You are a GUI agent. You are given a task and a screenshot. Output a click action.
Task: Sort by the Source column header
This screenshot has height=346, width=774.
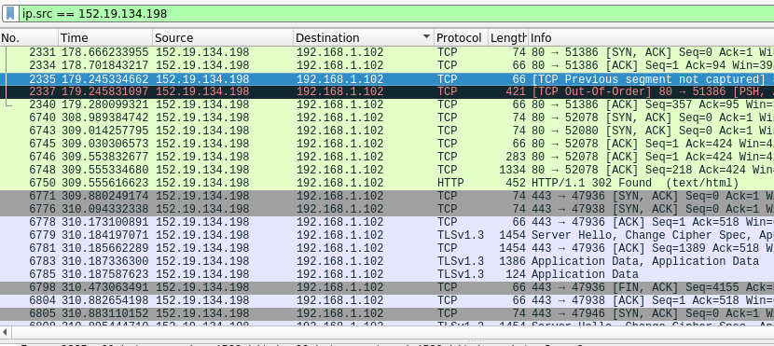coord(223,38)
